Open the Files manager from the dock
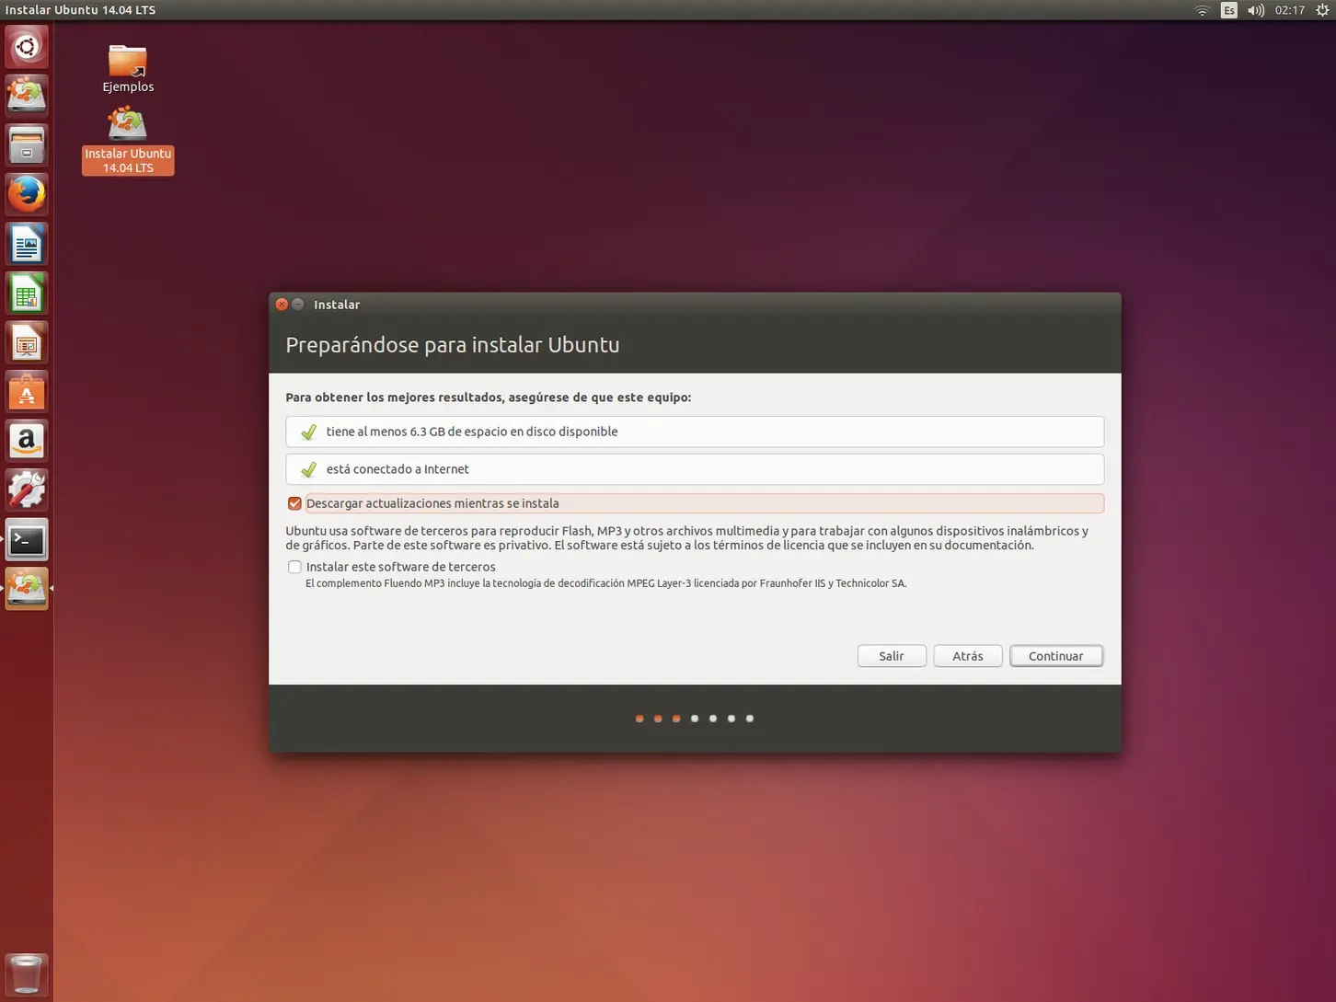Viewport: 1336px width, 1002px height. click(27, 144)
